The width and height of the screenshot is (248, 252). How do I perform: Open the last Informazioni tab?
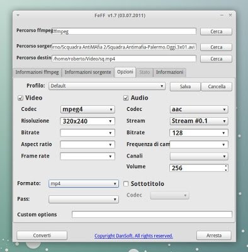[169, 72]
